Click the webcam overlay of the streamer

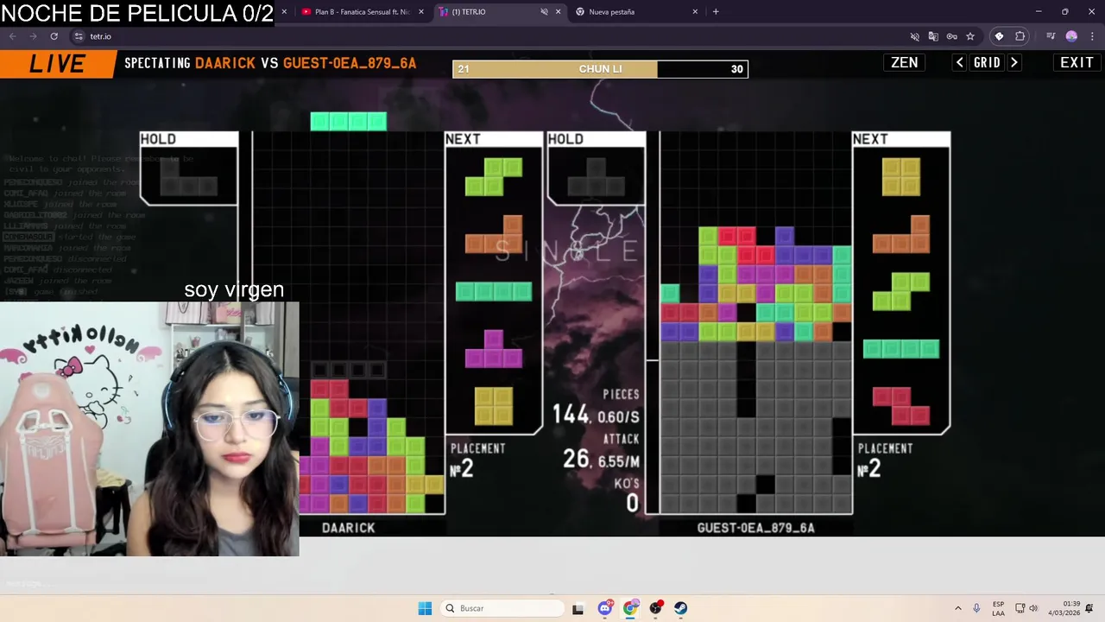149,428
